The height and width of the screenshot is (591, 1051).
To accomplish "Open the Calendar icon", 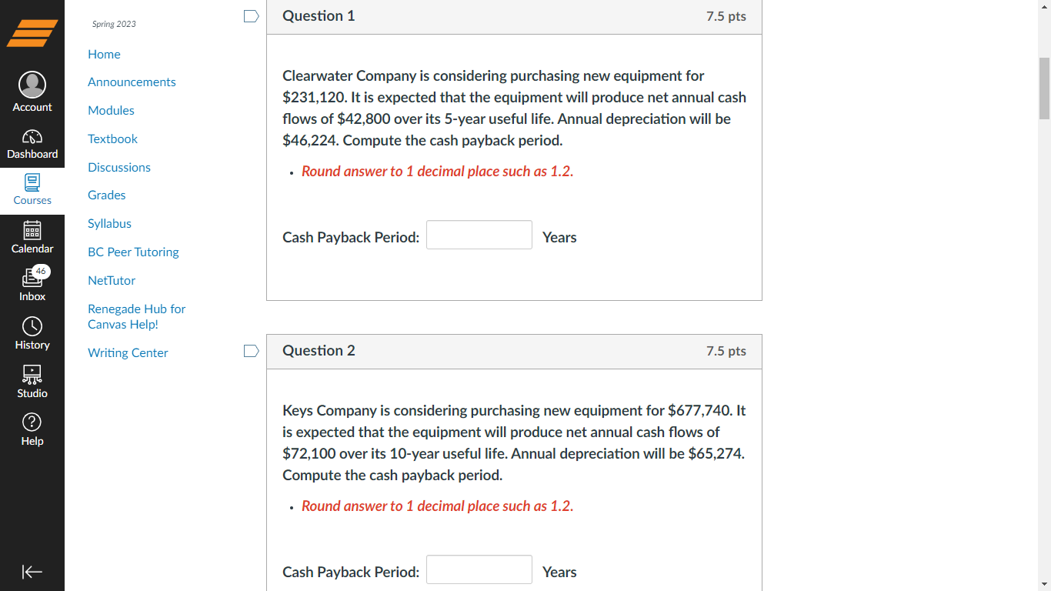I will pyautogui.click(x=32, y=232).
